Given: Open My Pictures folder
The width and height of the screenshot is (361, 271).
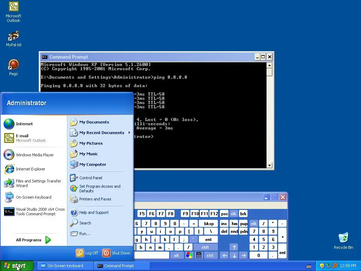Looking at the screenshot, I should (100, 143).
